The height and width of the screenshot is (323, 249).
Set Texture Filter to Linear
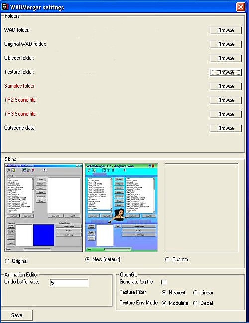coord(195,292)
